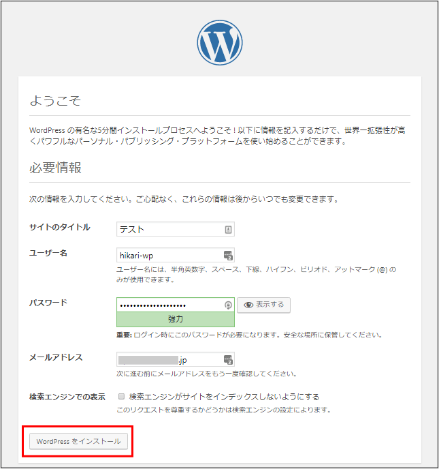Click the メールアドレス label
Image resolution: width=439 pixels, height=469 pixels.
pos(56,357)
